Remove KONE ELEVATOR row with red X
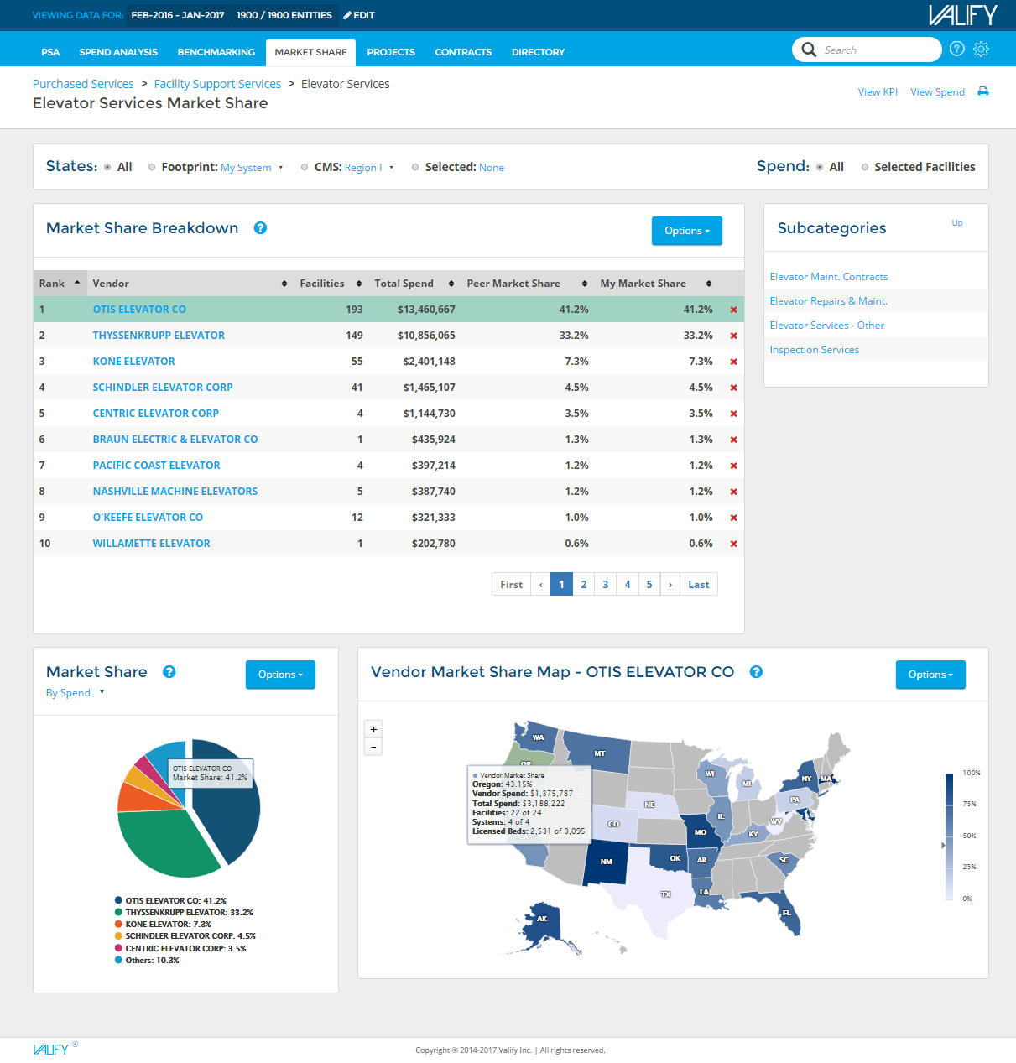Image resolution: width=1016 pixels, height=1063 pixels. (733, 362)
